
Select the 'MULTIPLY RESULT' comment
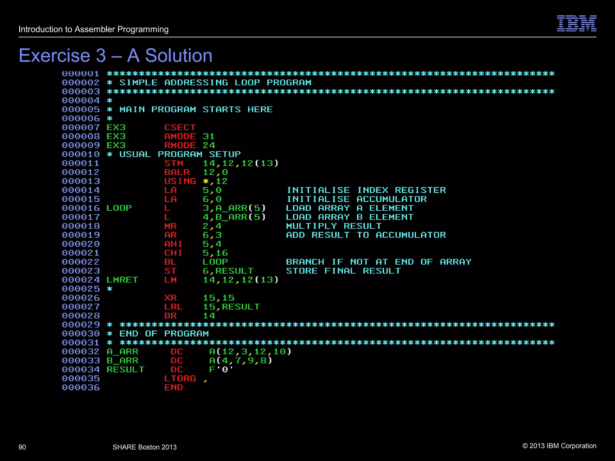coord(334,226)
